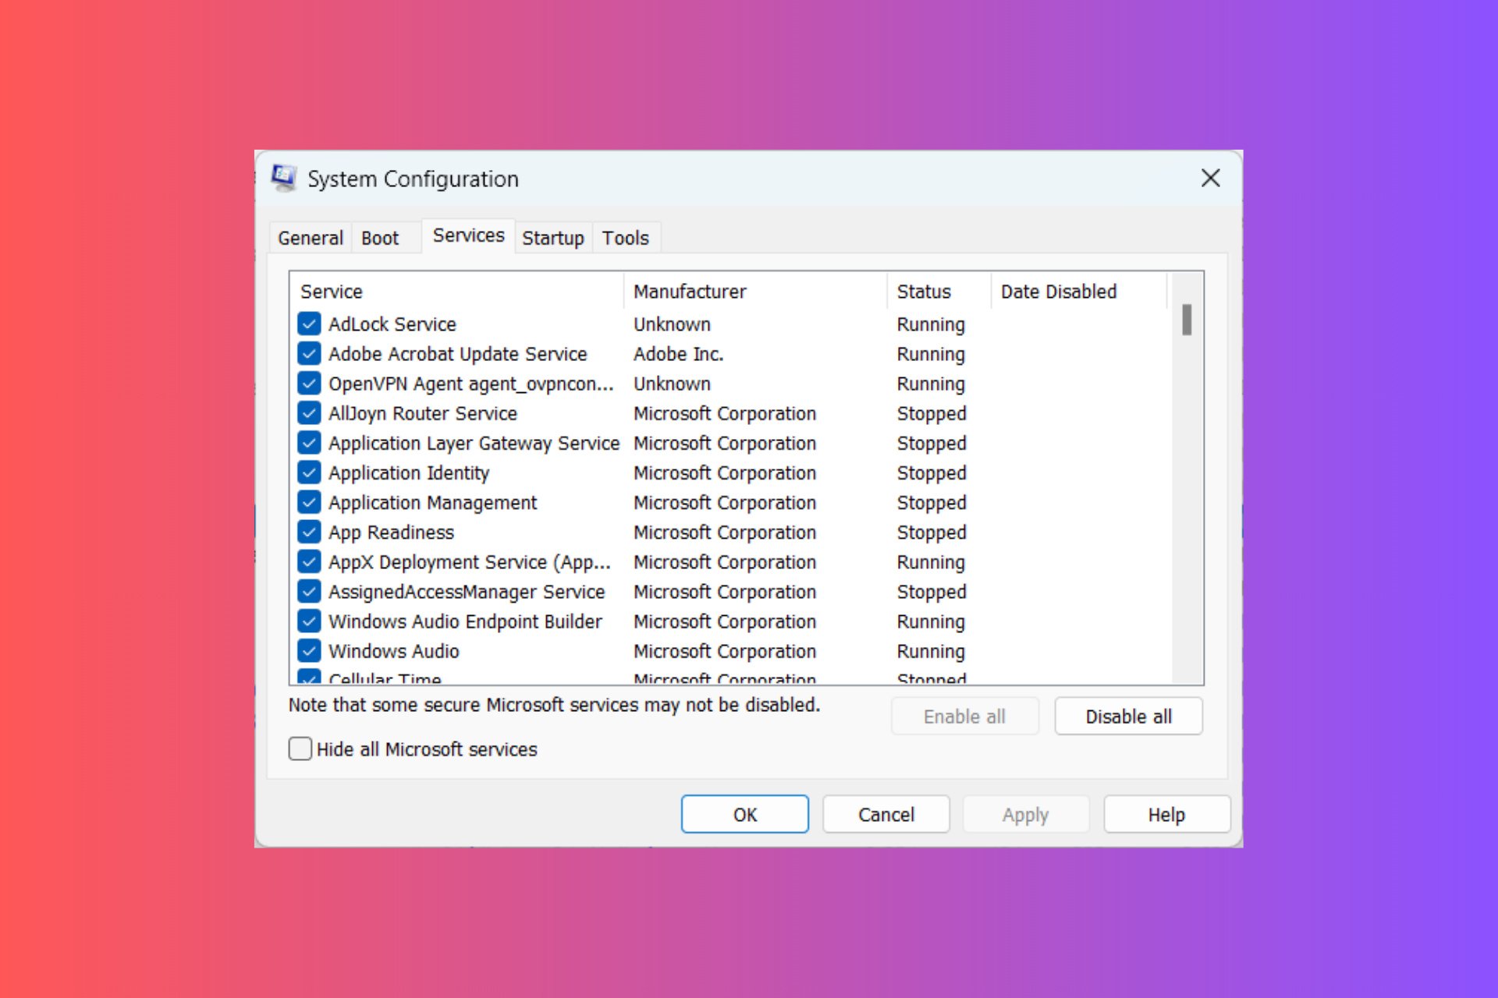
Task: Click 'Microsoft Corporation' for Application Identity row
Action: (x=725, y=472)
